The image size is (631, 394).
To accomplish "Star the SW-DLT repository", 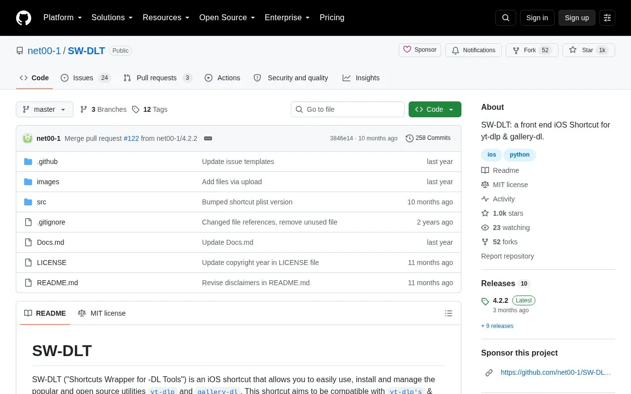I will tap(589, 50).
